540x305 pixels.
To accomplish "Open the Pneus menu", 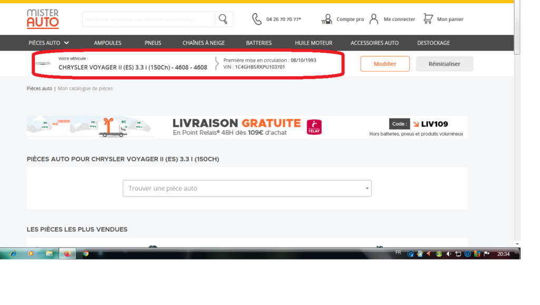I will point(153,43).
